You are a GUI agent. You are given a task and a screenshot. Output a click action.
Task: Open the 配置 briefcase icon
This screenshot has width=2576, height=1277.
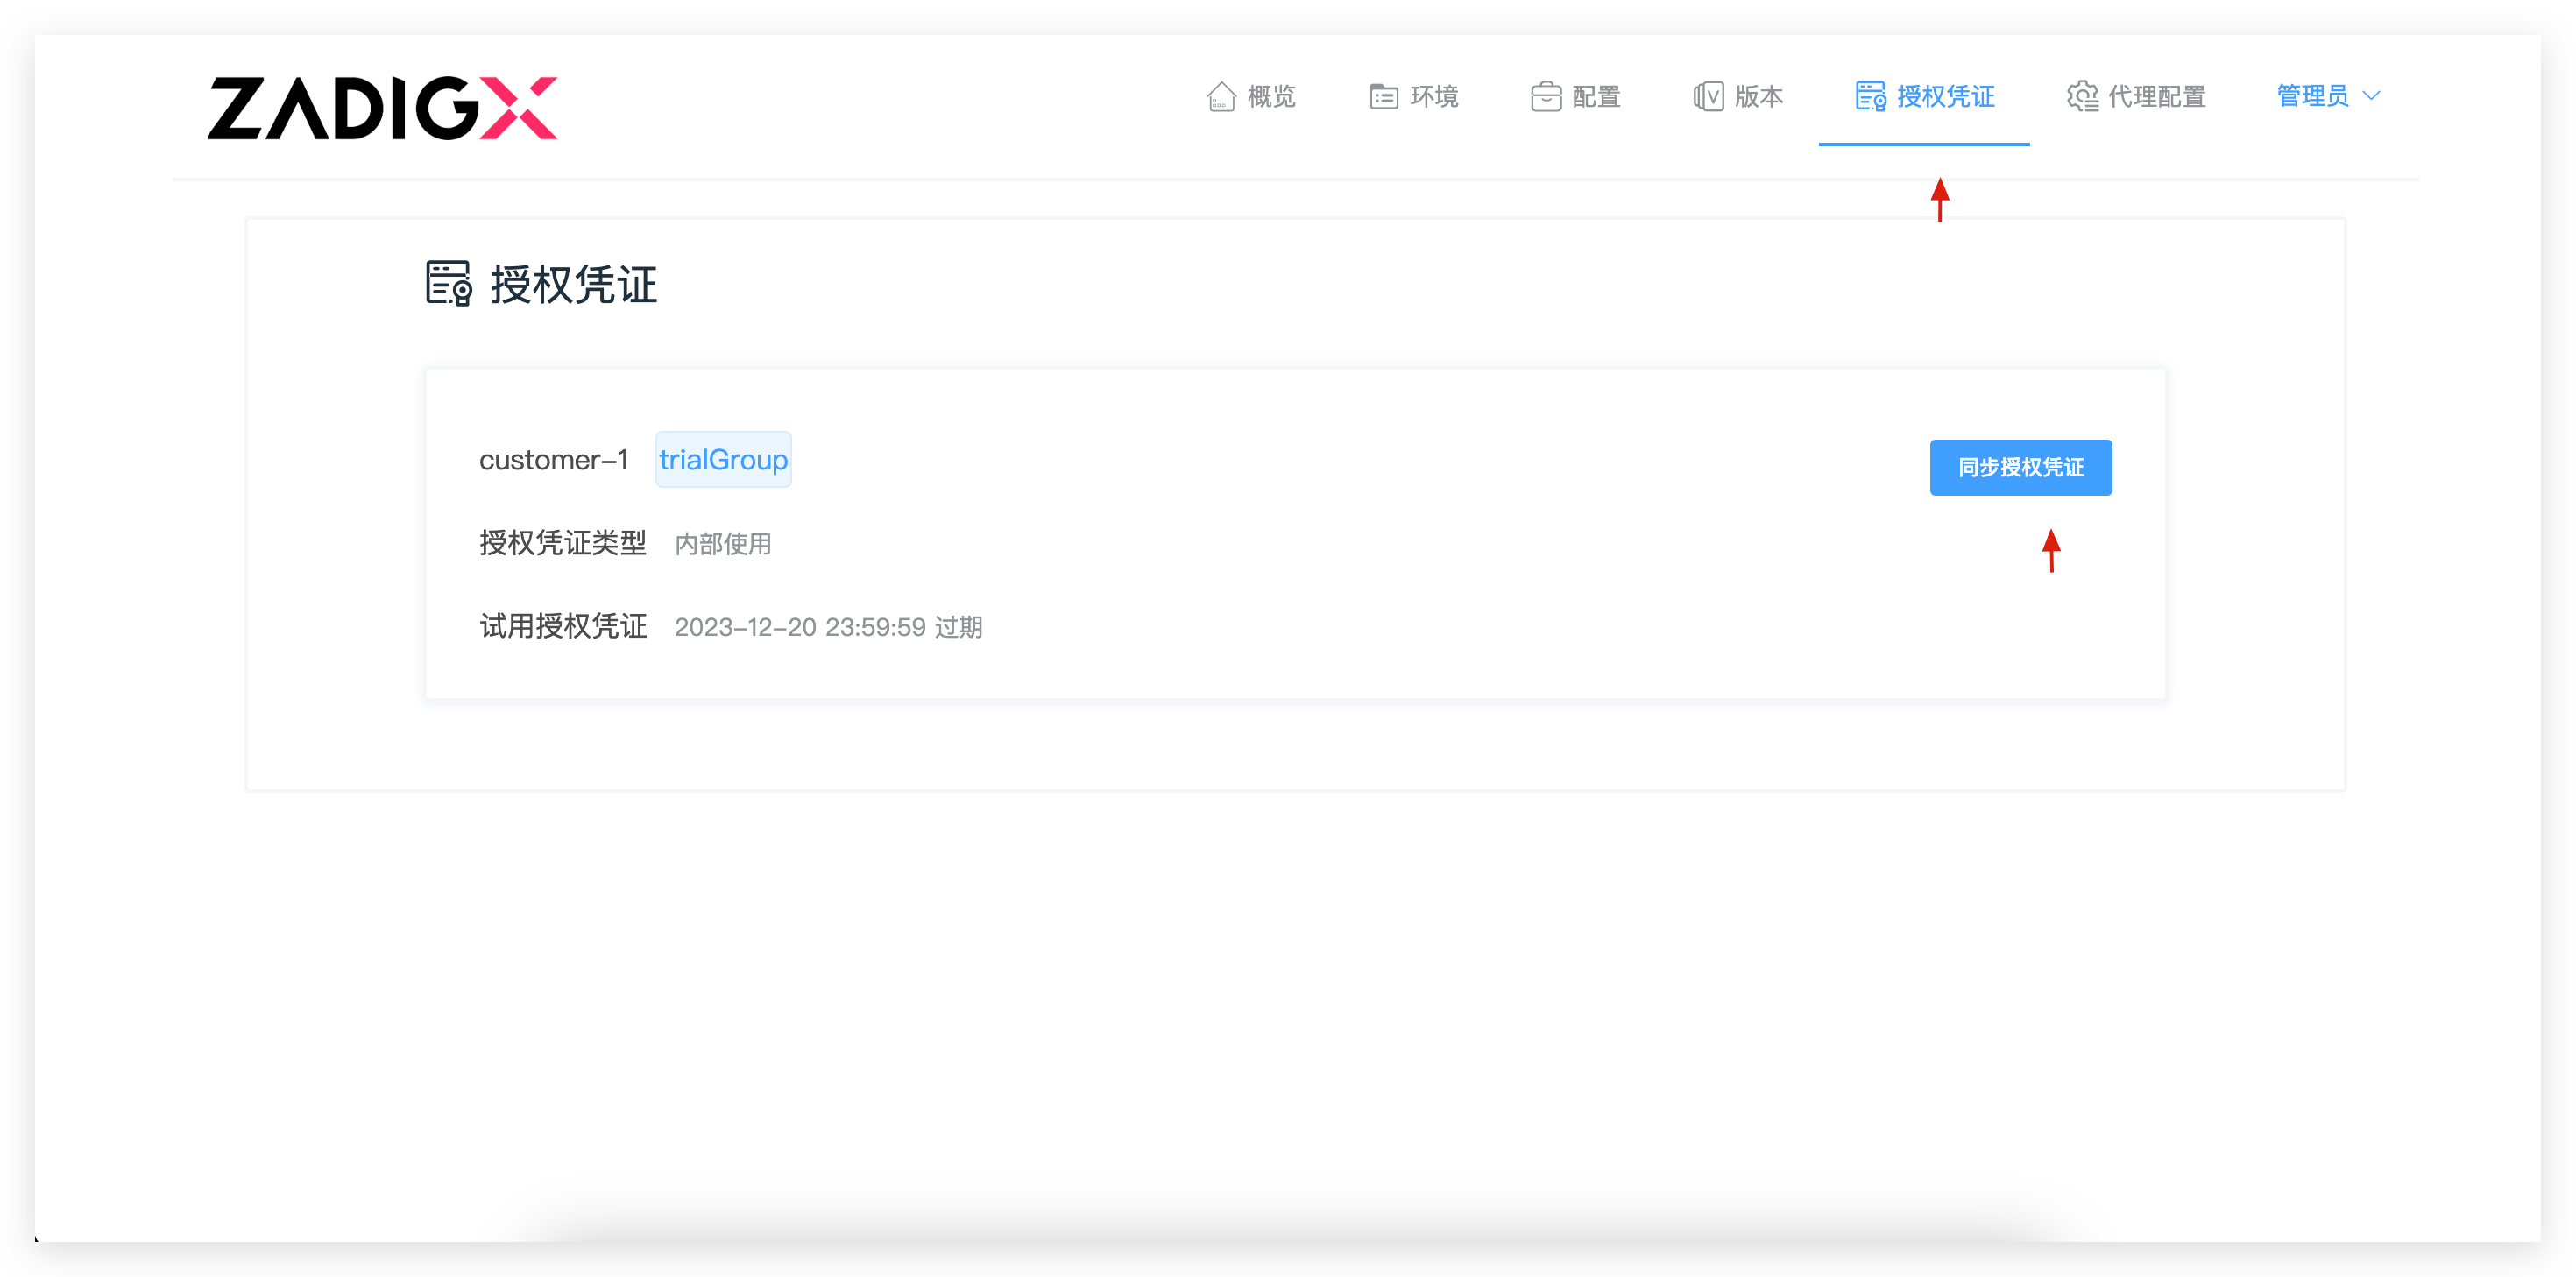pos(1546,95)
